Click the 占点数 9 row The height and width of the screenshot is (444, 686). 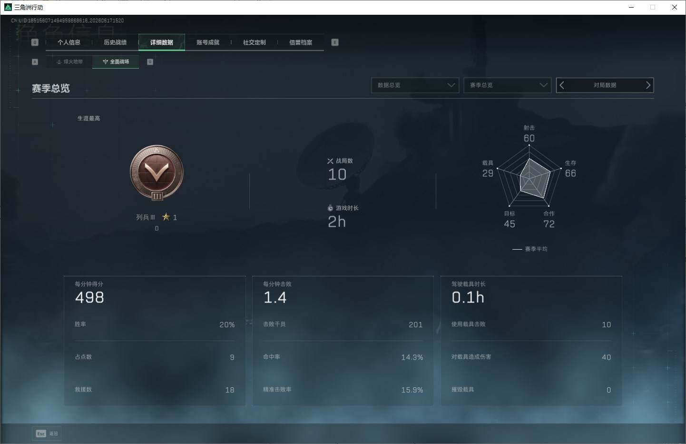155,357
